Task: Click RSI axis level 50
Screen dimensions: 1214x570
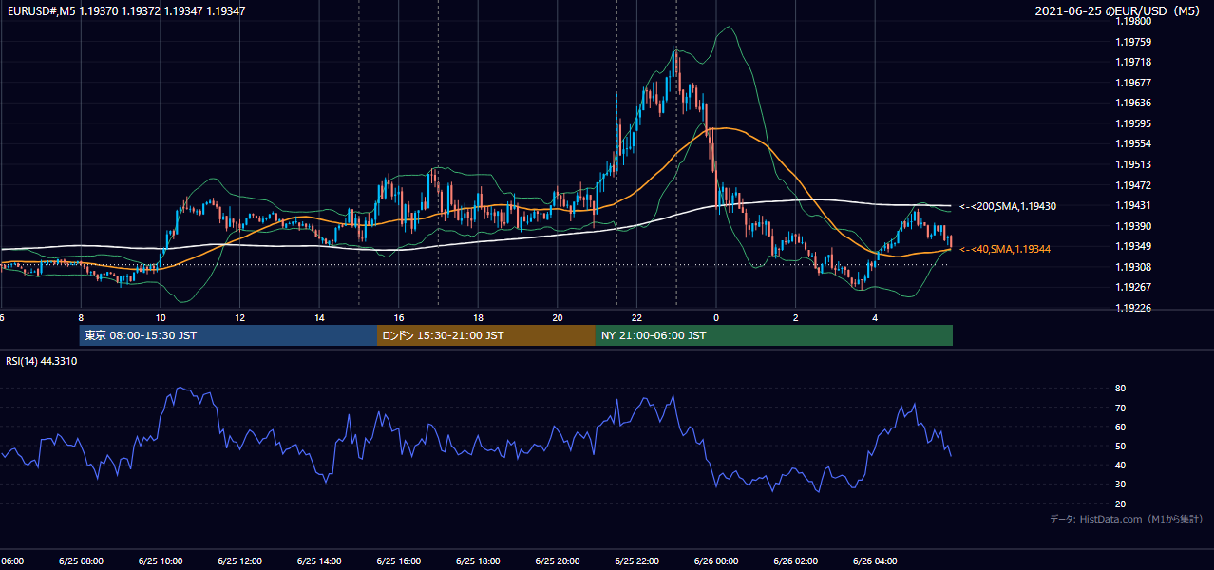Action: [1121, 446]
